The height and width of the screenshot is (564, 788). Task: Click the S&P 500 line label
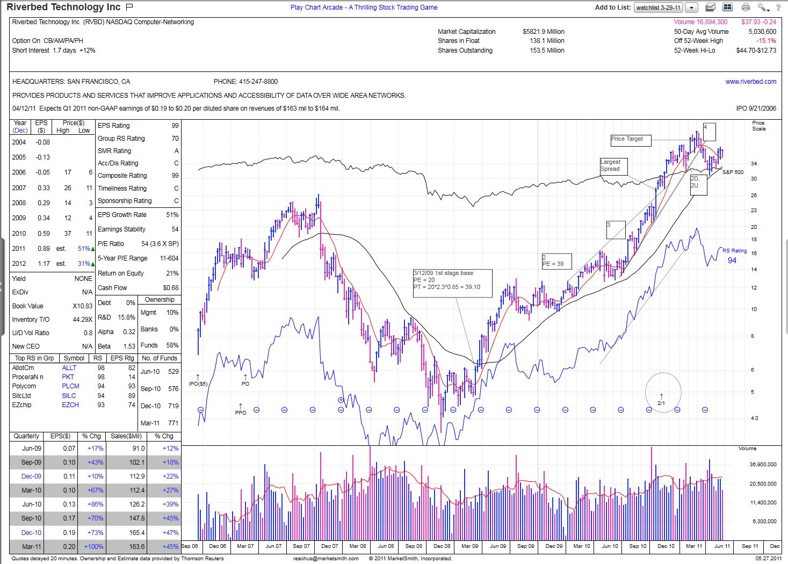pyautogui.click(x=733, y=172)
